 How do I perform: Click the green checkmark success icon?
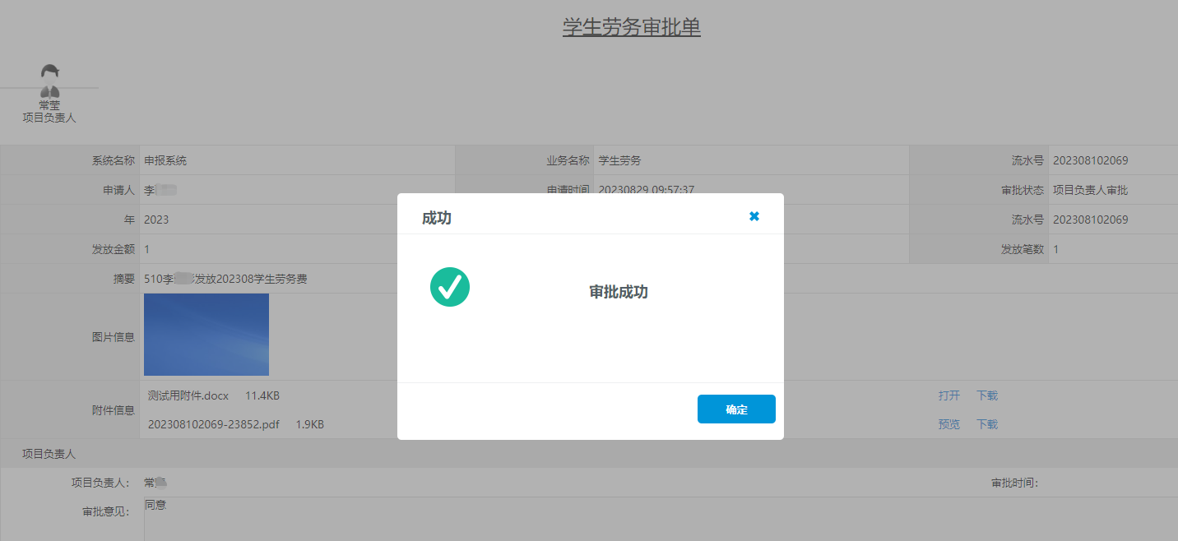coord(450,288)
